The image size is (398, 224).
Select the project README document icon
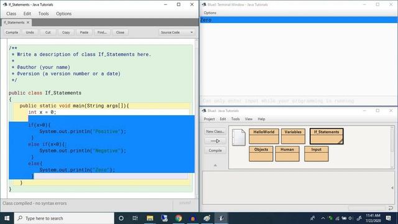click(239, 137)
